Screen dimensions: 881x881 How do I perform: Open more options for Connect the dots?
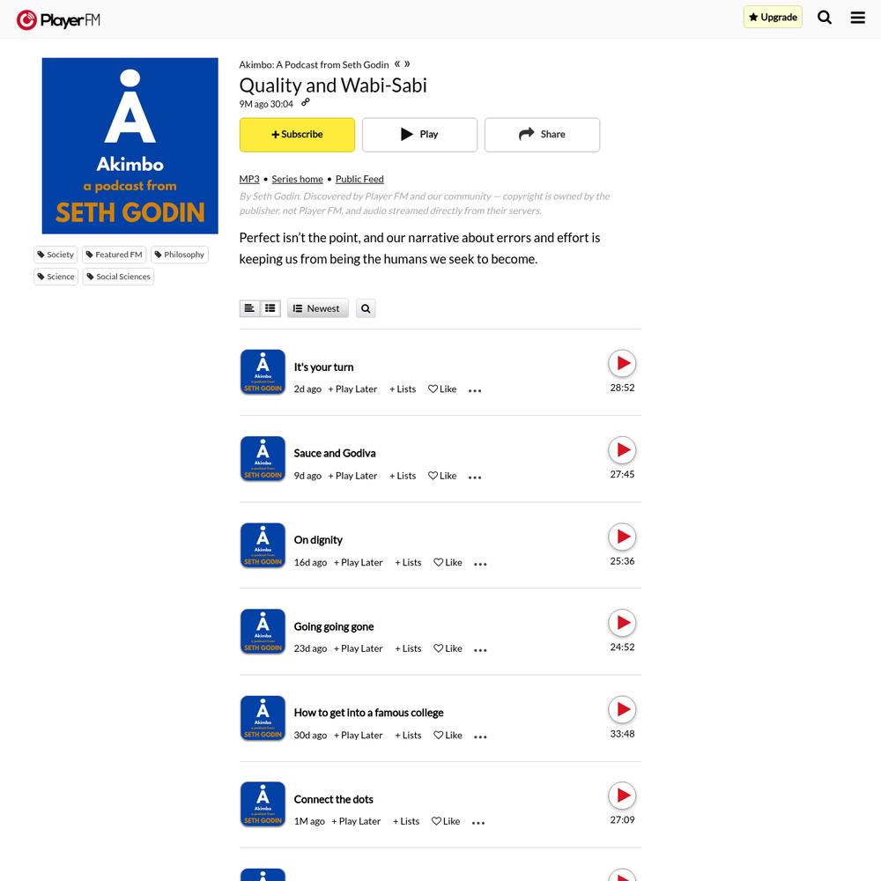[478, 823]
